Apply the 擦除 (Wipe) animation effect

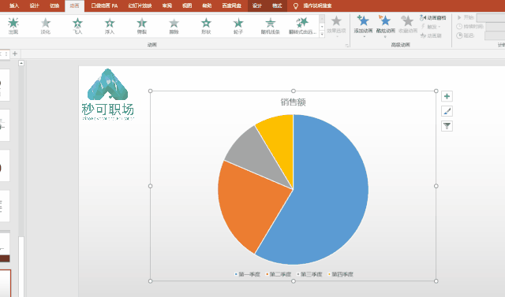coord(174,26)
